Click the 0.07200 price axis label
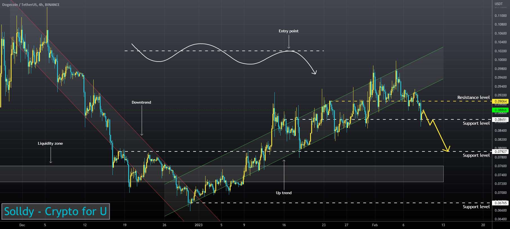The height and width of the screenshot is (229, 510). coord(500,184)
